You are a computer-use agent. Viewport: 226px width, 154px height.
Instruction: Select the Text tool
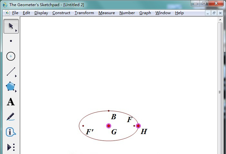(x=11, y=102)
